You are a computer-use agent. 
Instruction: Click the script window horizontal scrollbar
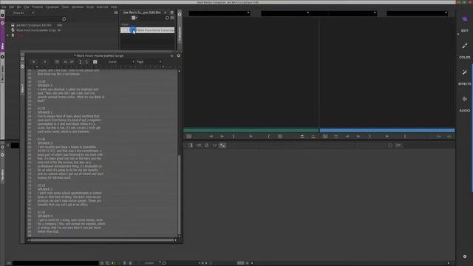pyautogui.click(x=102, y=240)
